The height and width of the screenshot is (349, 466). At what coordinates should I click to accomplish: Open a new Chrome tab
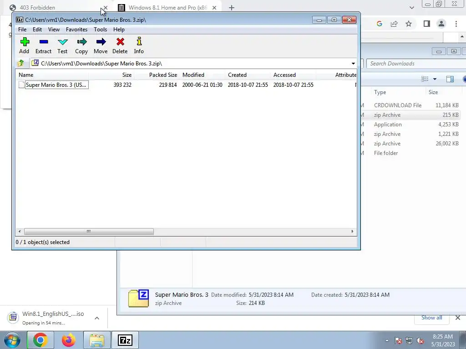coord(232,8)
